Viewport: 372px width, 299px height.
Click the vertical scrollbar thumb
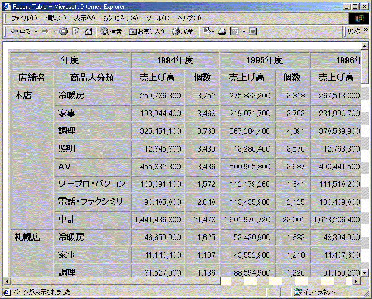(365, 67)
